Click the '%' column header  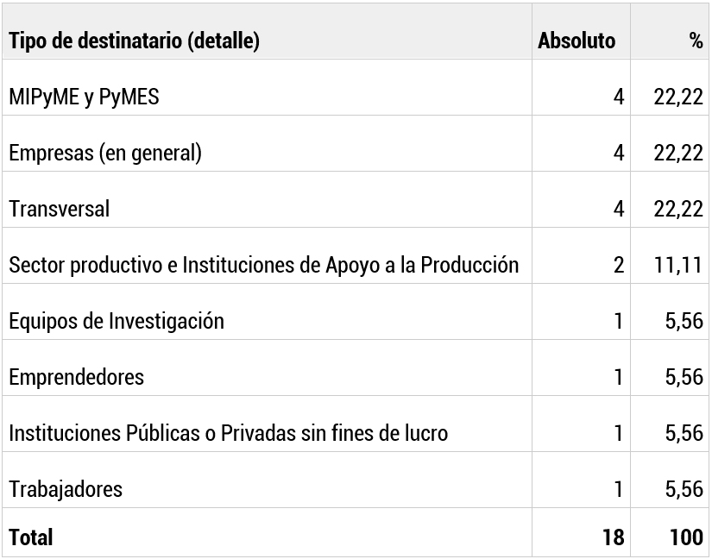[x=696, y=41]
